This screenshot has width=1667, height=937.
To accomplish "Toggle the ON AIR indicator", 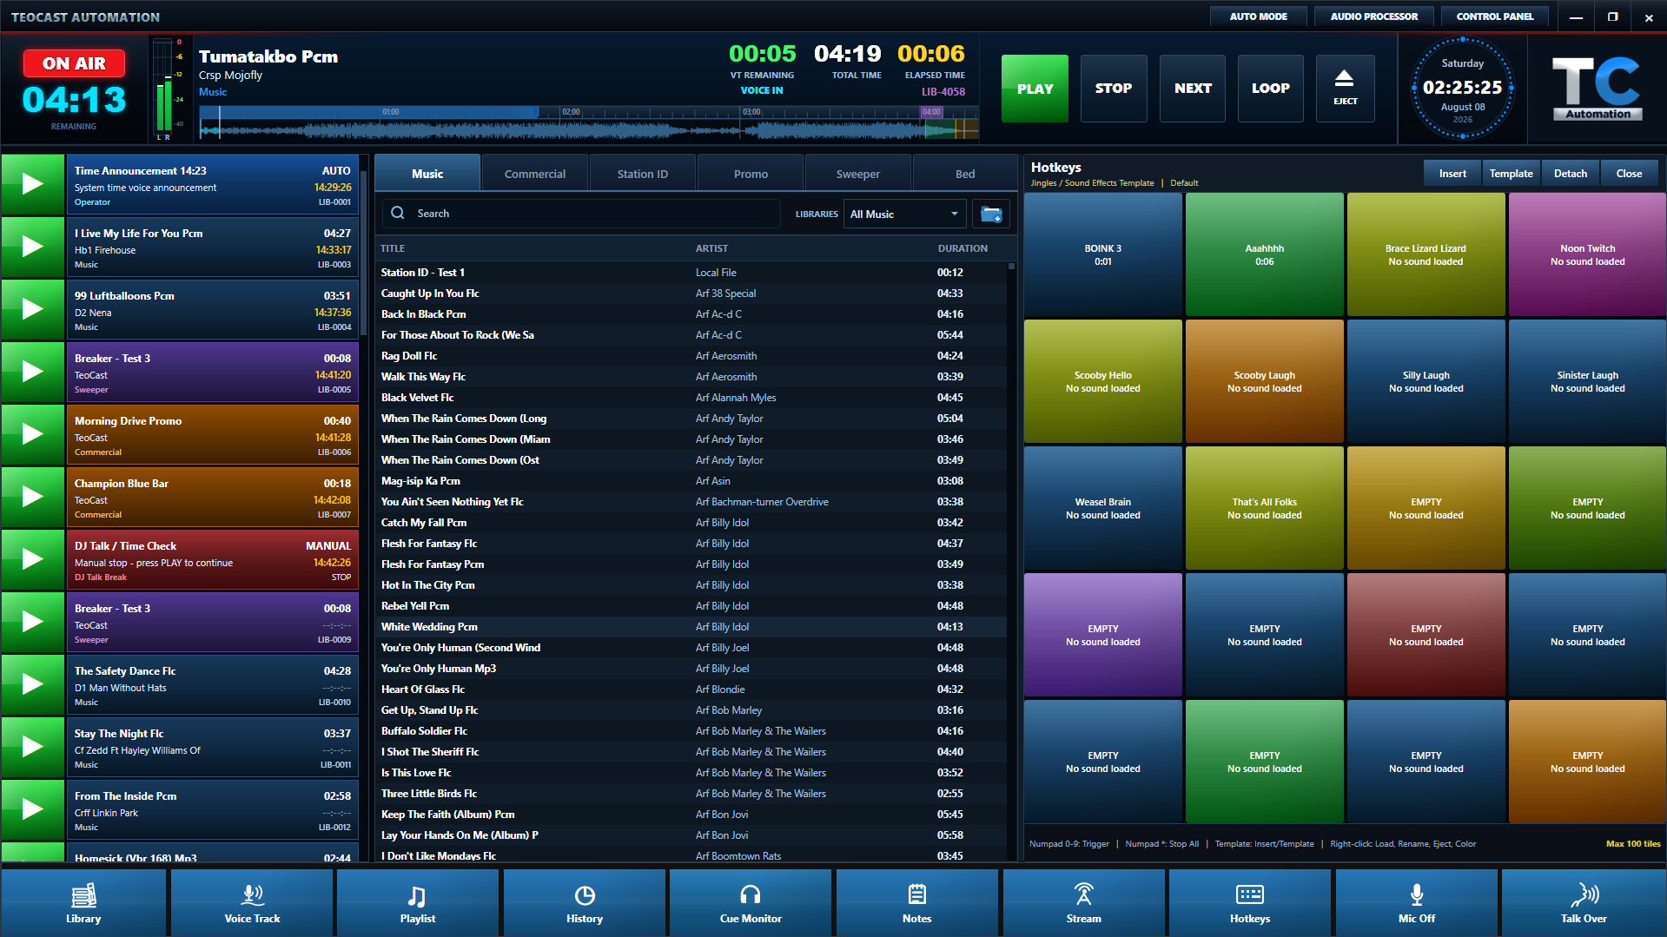I will tap(74, 63).
